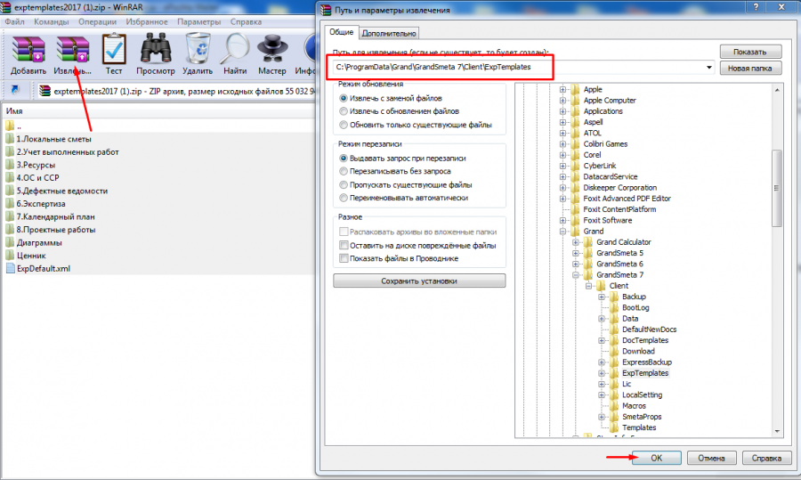Collapse the GrandSmeta 7 node
This screenshot has width=801, height=480.
click(576, 275)
